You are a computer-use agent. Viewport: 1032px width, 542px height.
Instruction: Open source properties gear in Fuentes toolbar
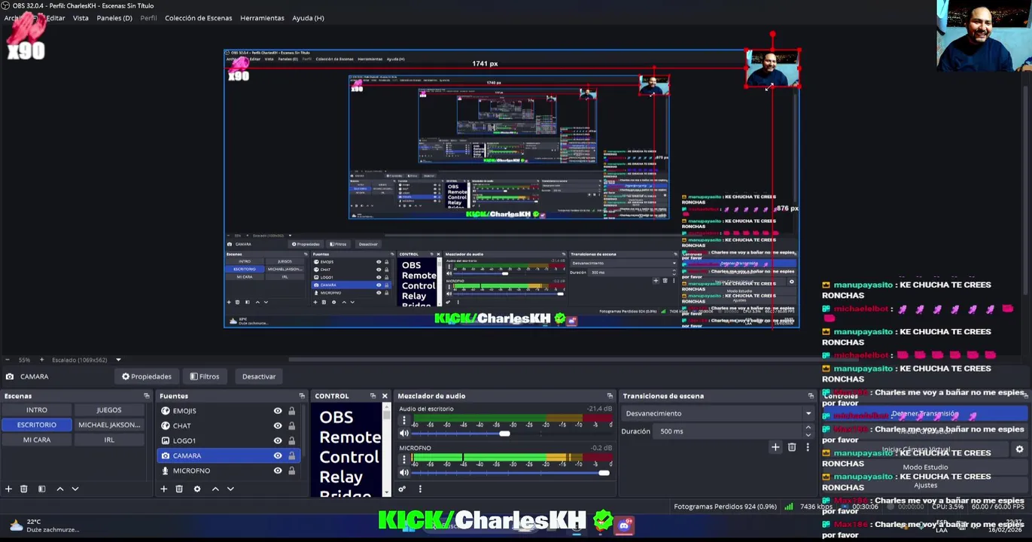coord(197,489)
